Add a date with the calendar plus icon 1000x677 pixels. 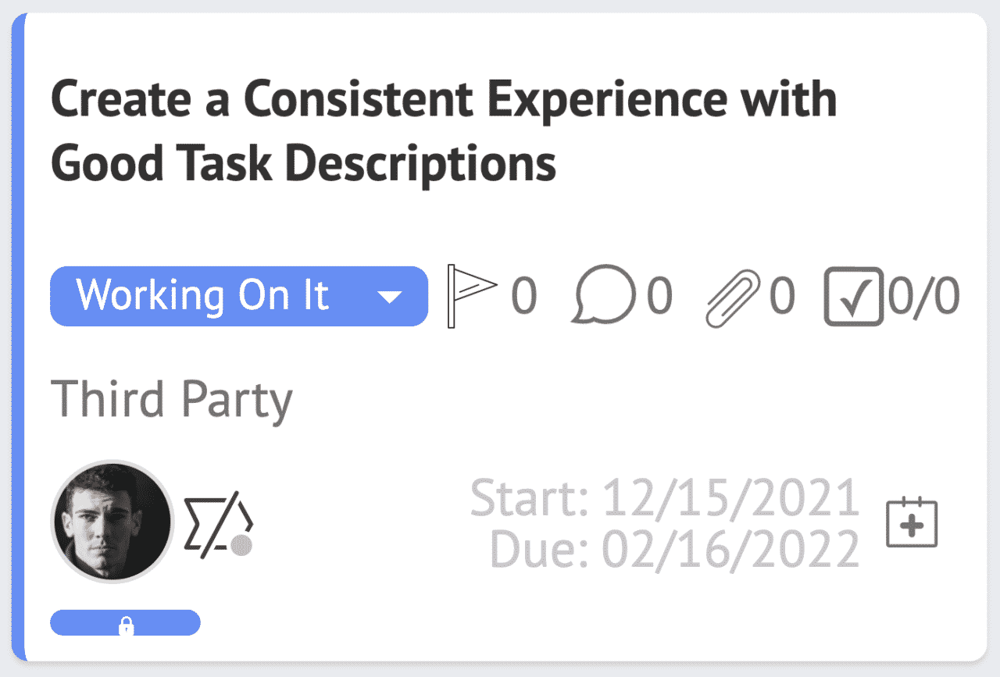912,522
